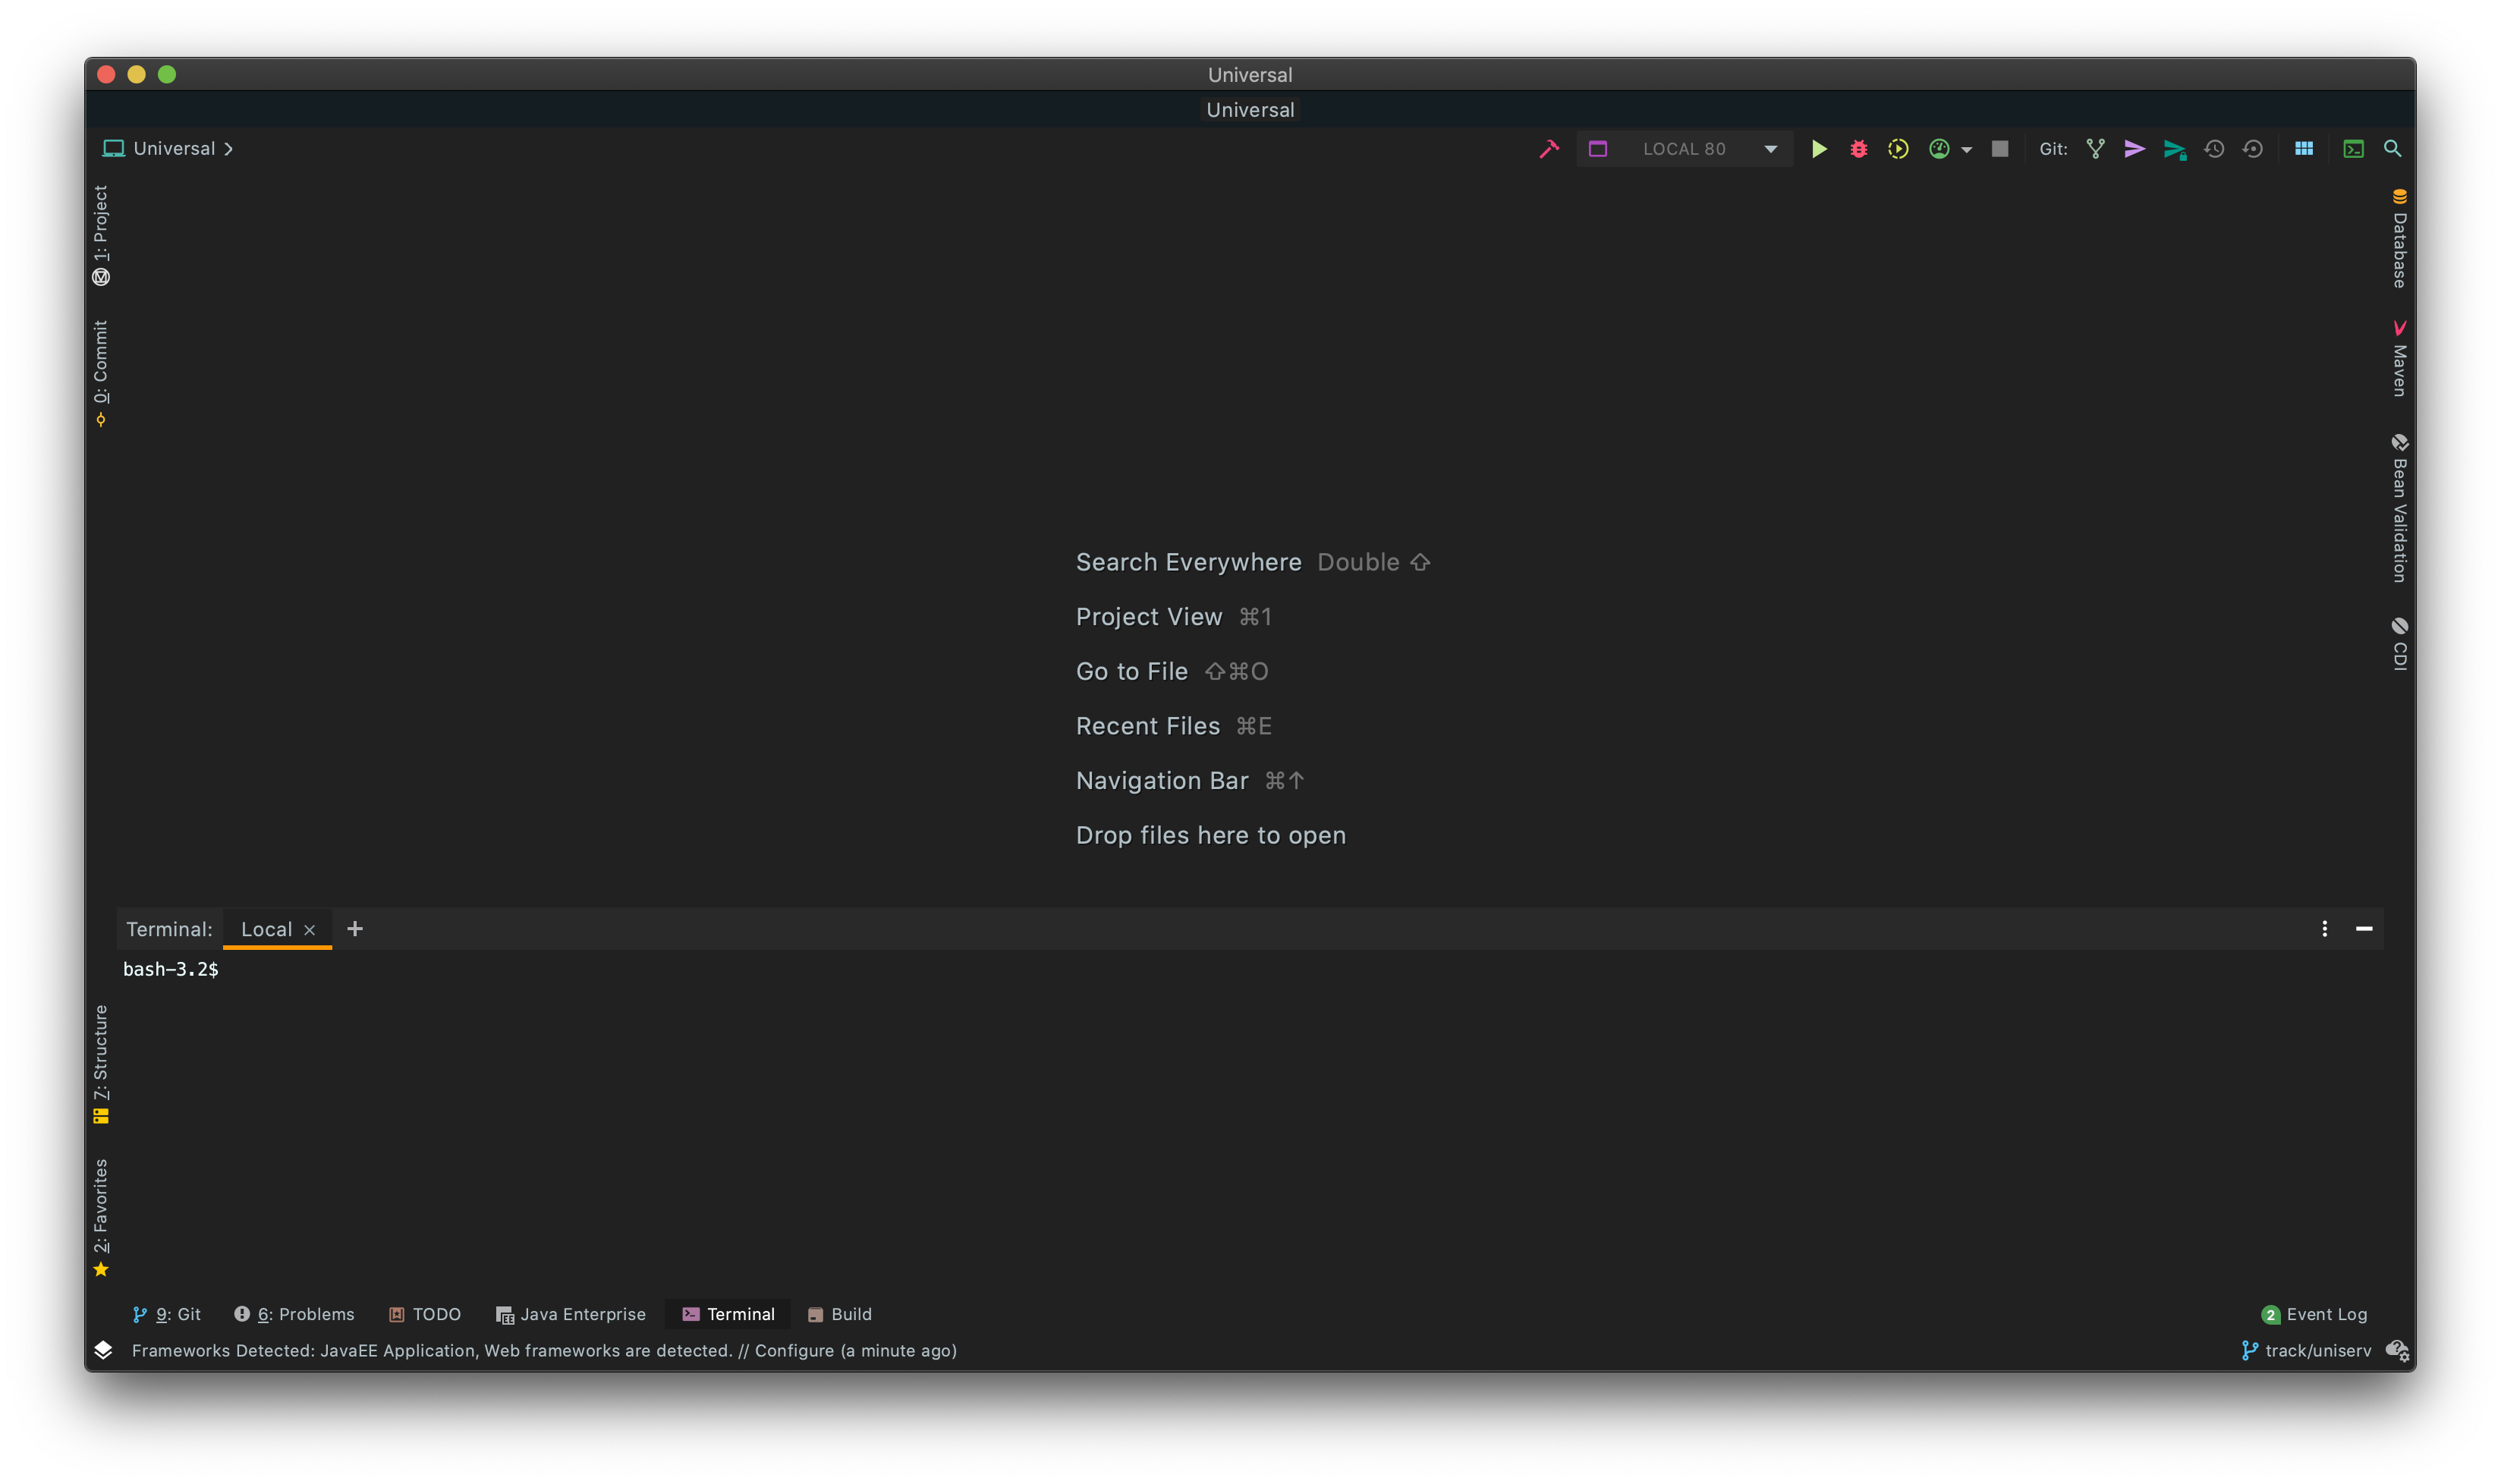Open the LOCAL 80 run configuration dropdown
This screenshot has width=2501, height=1484.
pyautogui.click(x=1684, y=149)
